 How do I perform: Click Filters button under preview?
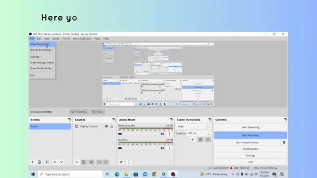[98, 112]
